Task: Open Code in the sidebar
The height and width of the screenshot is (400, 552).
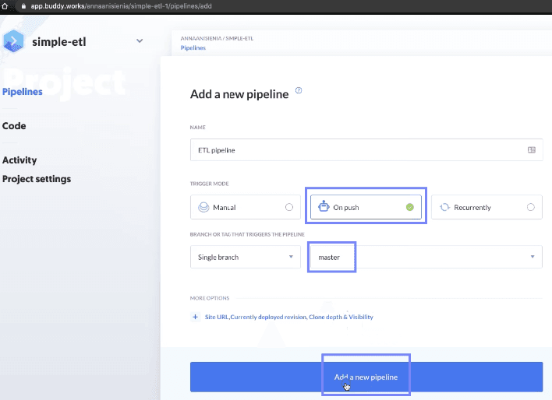Action: pyautogui.click(x=14, y=126)
